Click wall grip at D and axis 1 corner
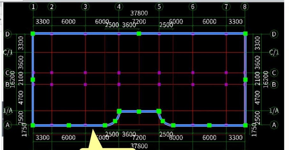 (x=33, y=34)
